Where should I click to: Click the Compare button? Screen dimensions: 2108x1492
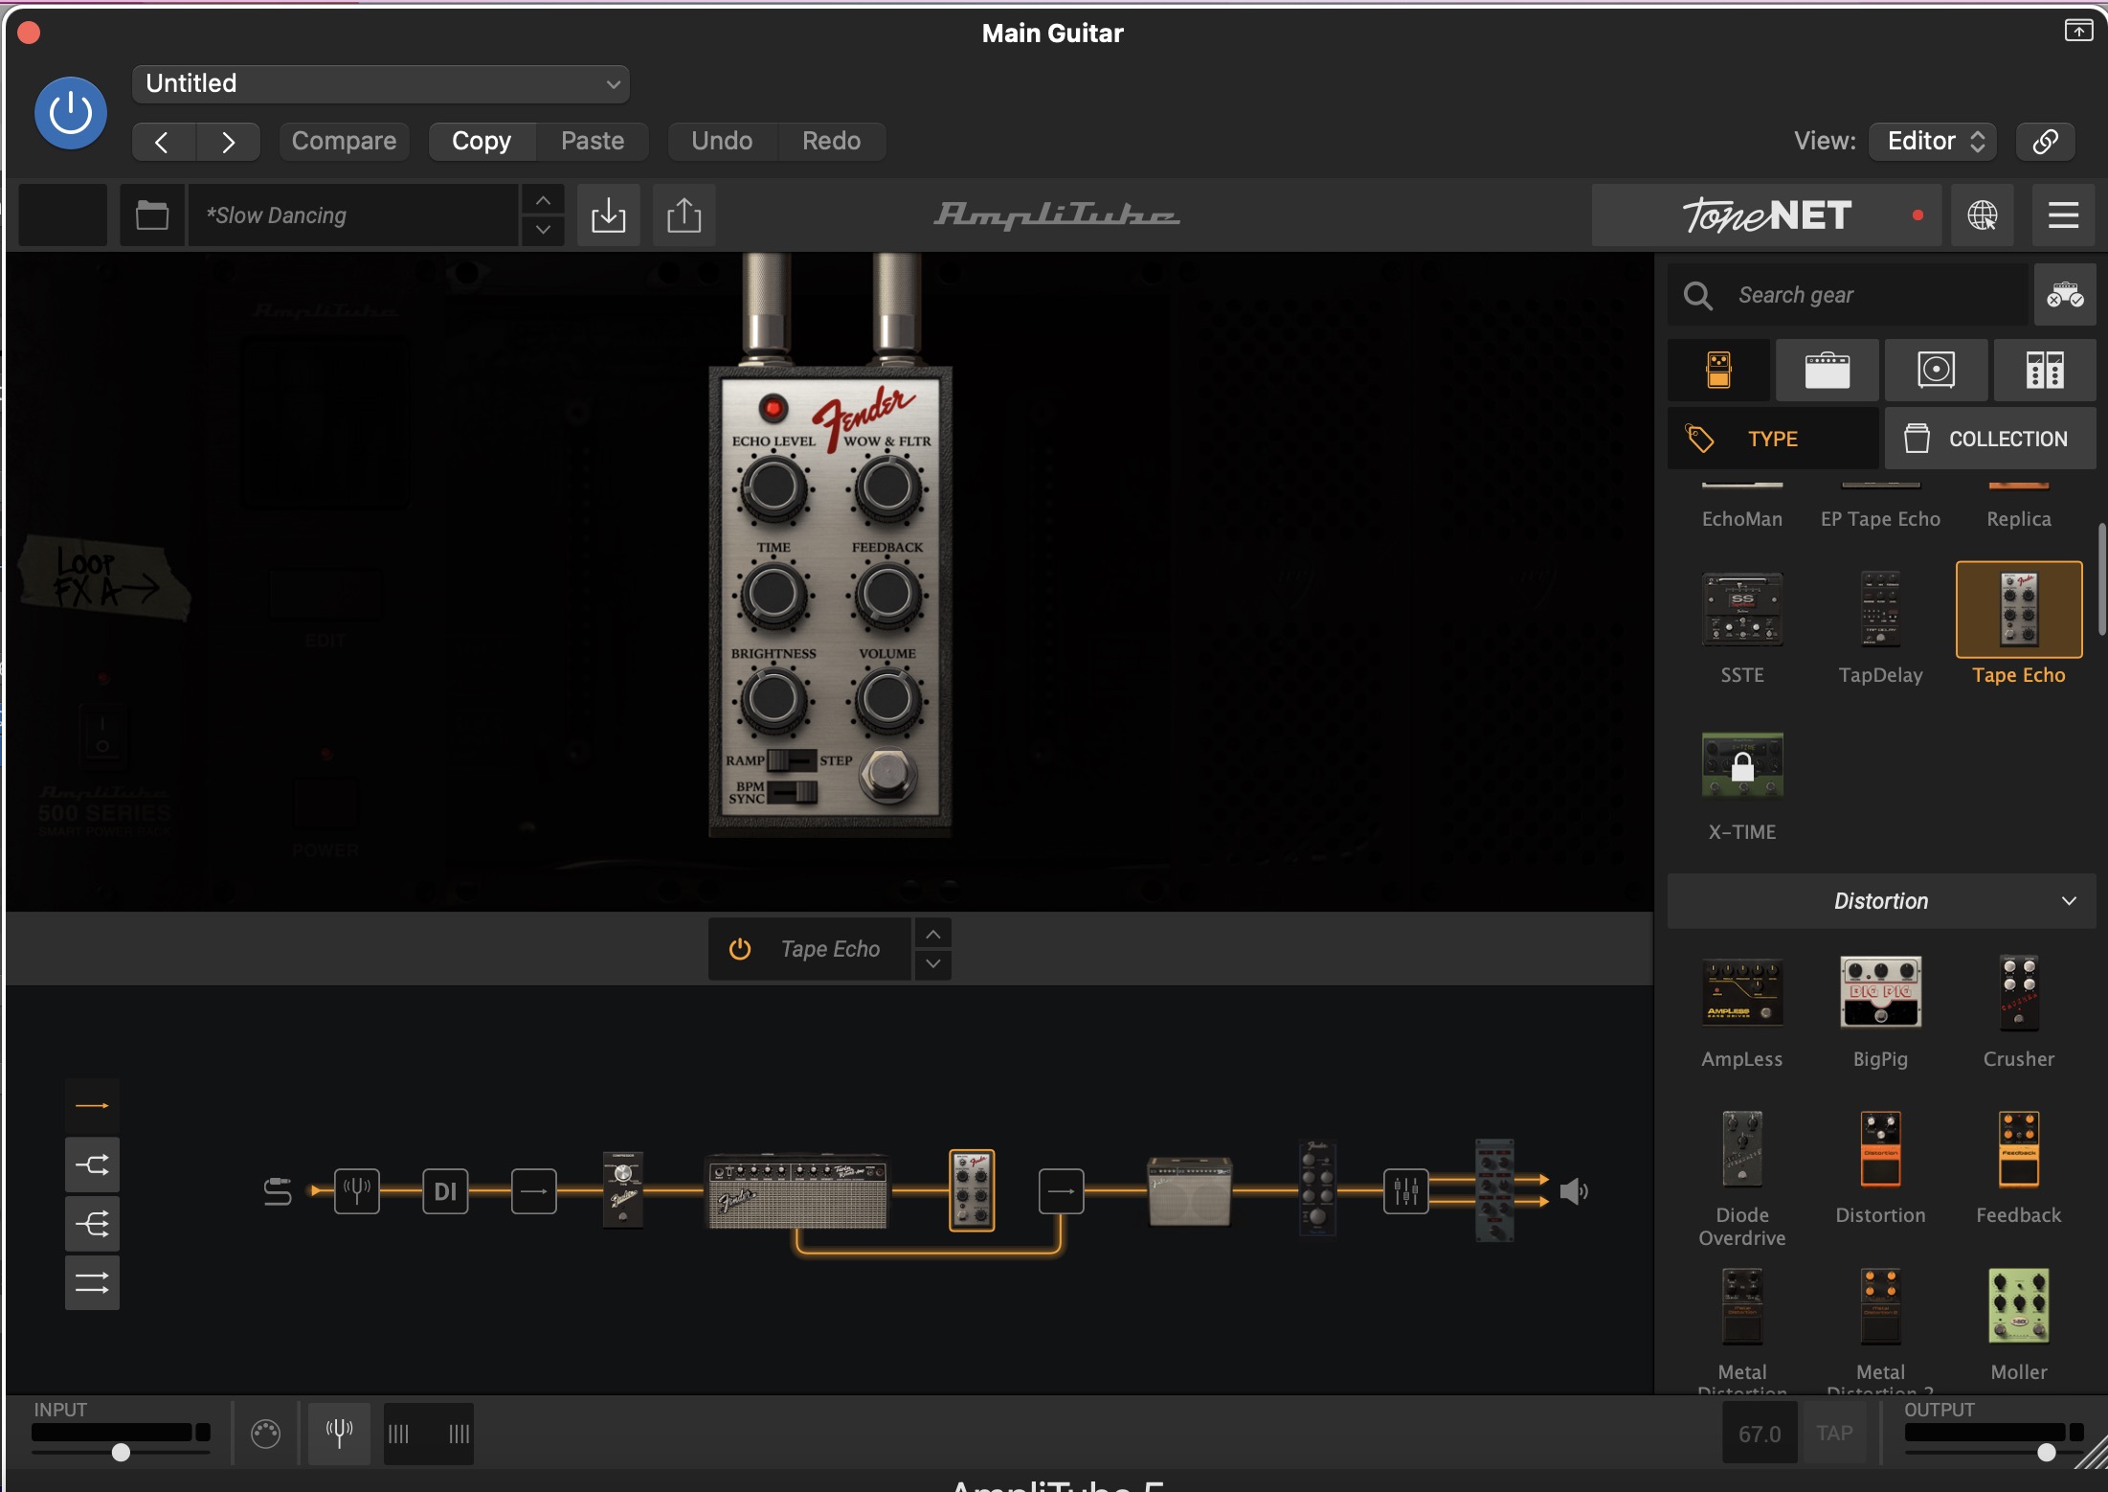pyautogui.click(x=344, y=142)
